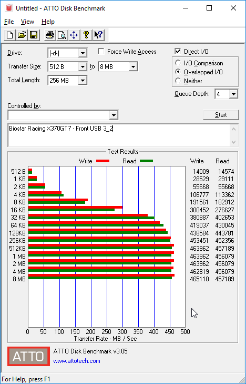
Task: Click the 2 KB row label
Action: 19,187
